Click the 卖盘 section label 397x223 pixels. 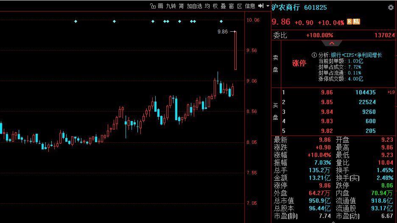coord(276,63)
